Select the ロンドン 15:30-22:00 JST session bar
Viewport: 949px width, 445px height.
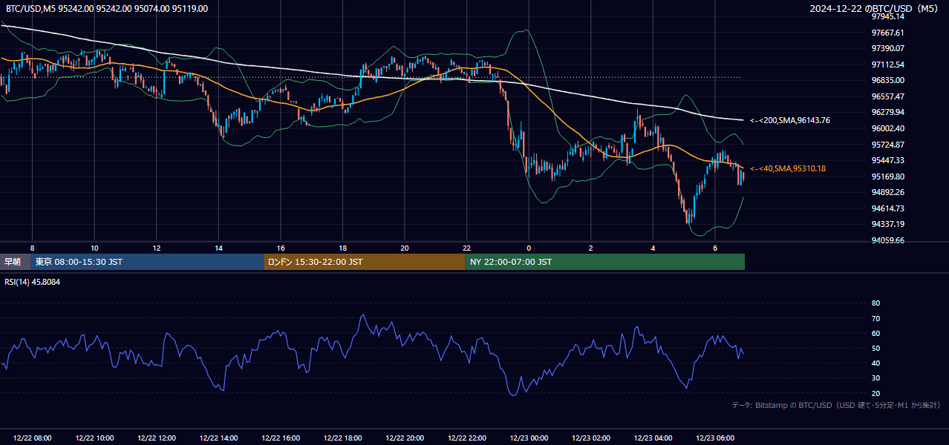pyautogui.click(x=365, y=262)
